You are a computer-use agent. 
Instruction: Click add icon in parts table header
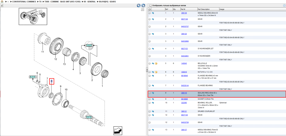coord(150,9)
